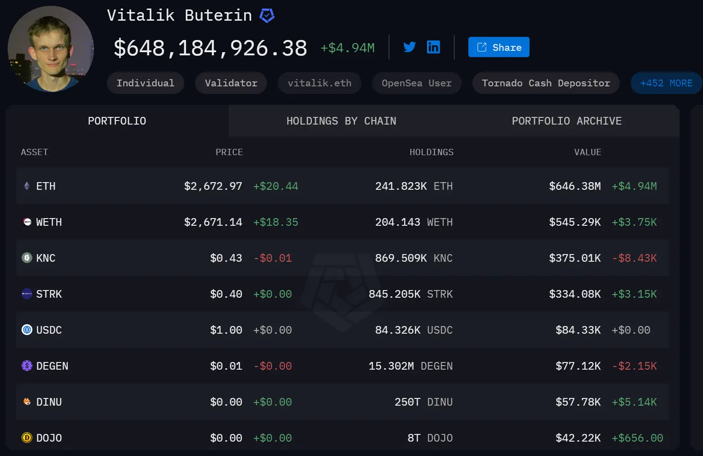Viewport: 703px width, 456px height.
Task: Select the vitalik.eth tag
Action: pyautogui.click(x=320, y=83)
